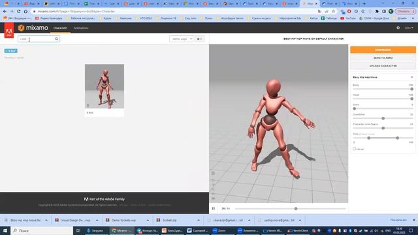Image resolution: width=418 pixels, height=235 pixels.
Task: Open the Bboy Hip Hop Move.fbx download
Action: click(23, 221)
